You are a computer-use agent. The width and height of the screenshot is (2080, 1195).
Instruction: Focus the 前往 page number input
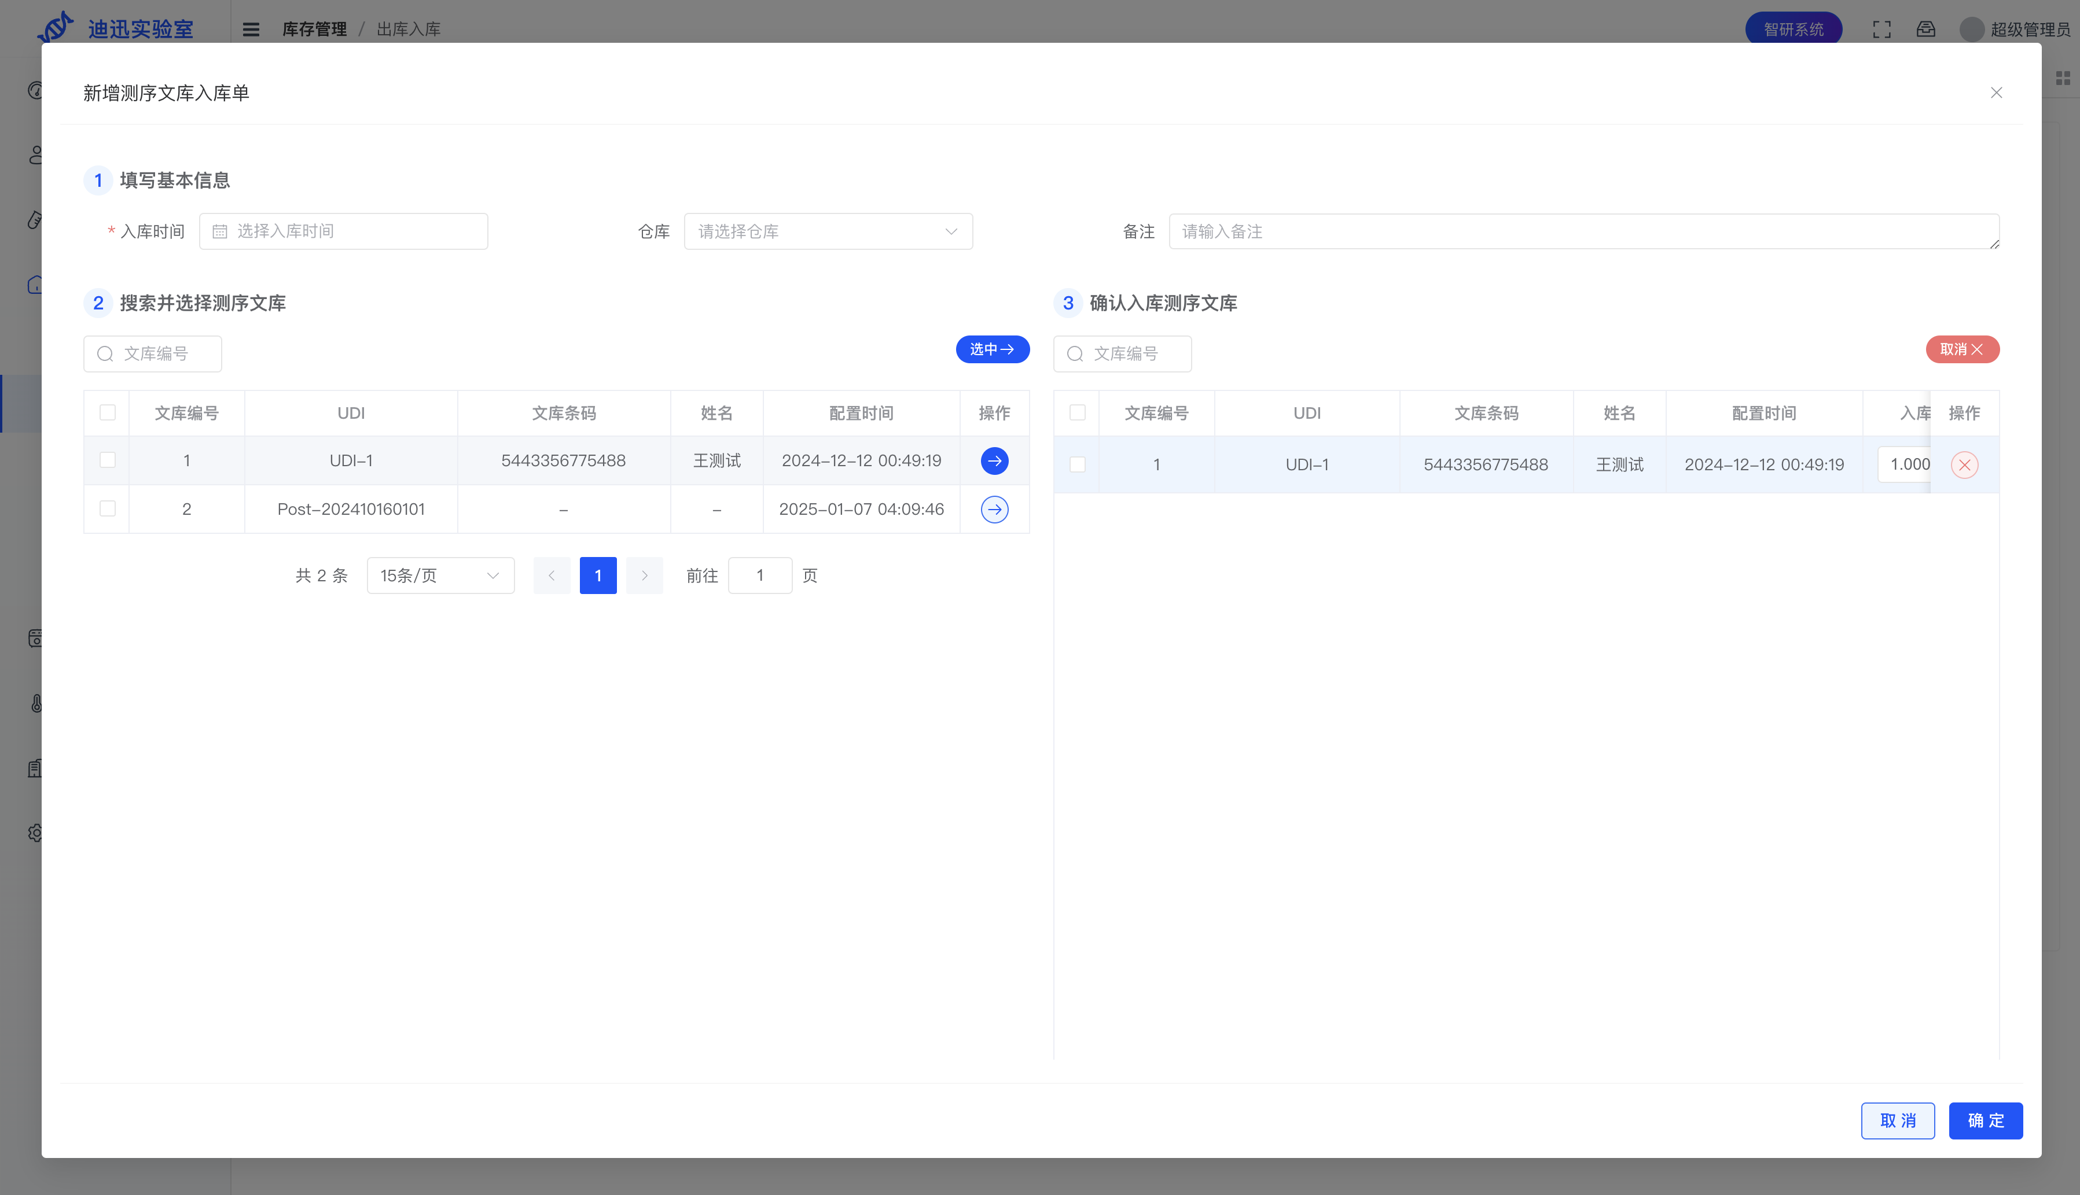[x=759, y=576]
